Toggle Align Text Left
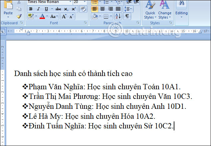Viewport: 211px width, 146px height. click(x=95, y=9)
